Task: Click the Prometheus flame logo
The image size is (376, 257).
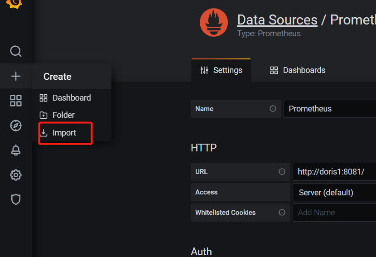Action: point(214,23)
